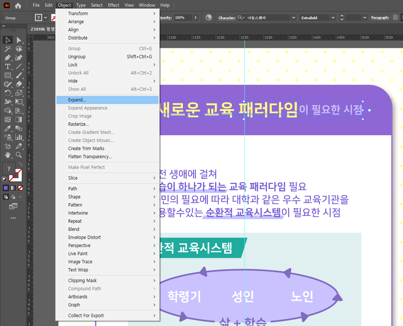Select the Eyedropper tool
Screen dimensions: 403x326
pyautogui.click(x=8, y=128)
